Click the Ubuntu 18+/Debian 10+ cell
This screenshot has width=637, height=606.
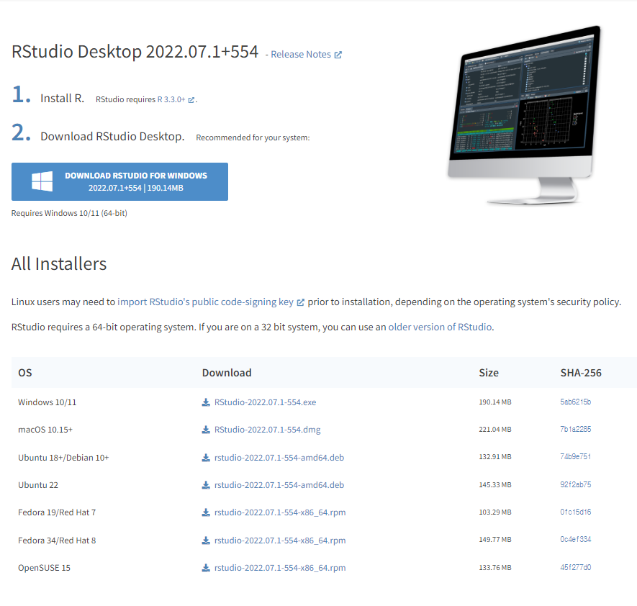click(x=63, y=458)
